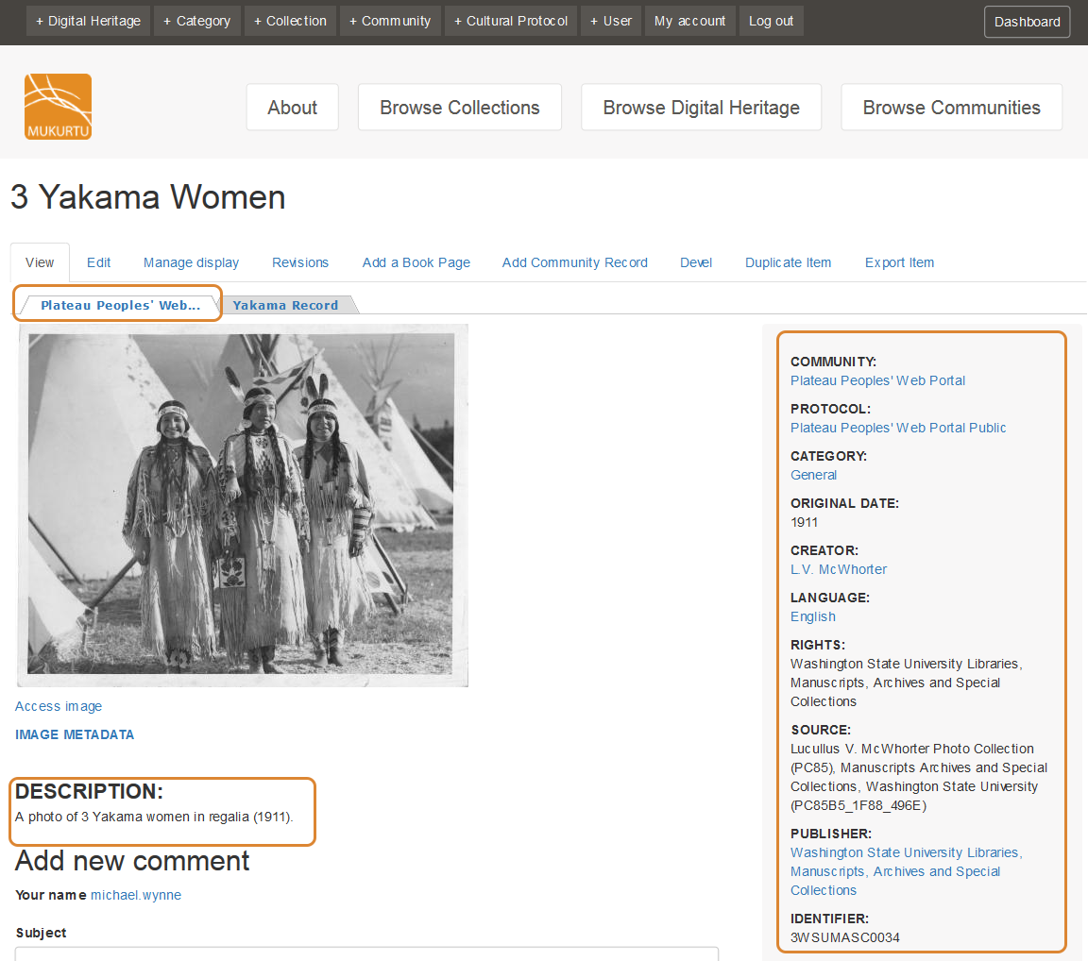Viewport: 1088px width, 961px height.
Task: Go to the About page
Action: [292, 108]
